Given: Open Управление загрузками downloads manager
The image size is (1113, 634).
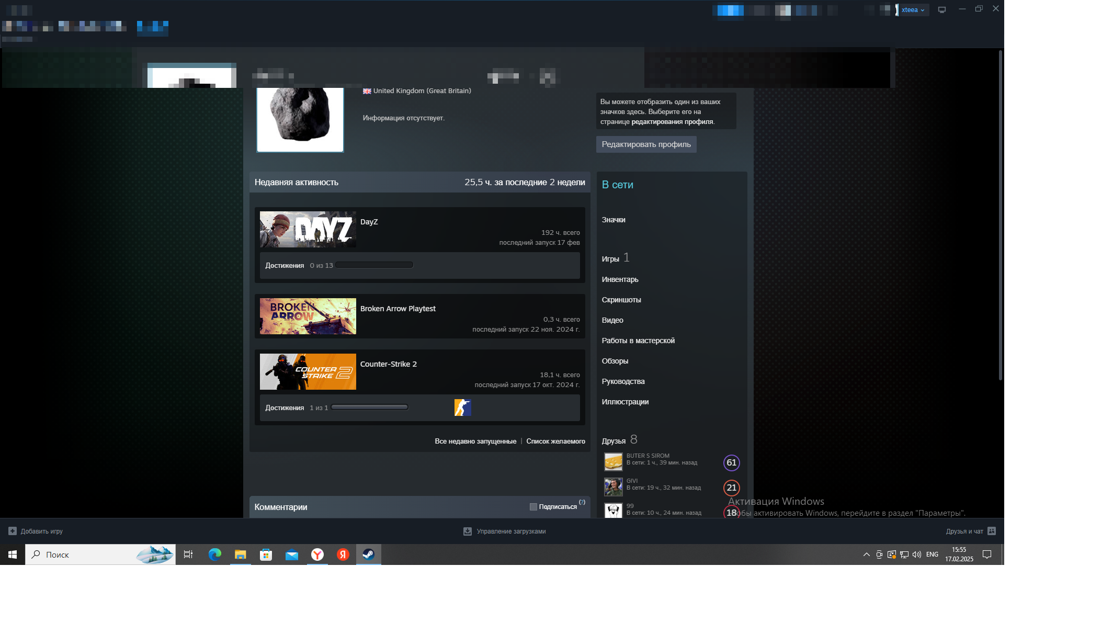Looking at the screenshot, I should click(505, 531).
